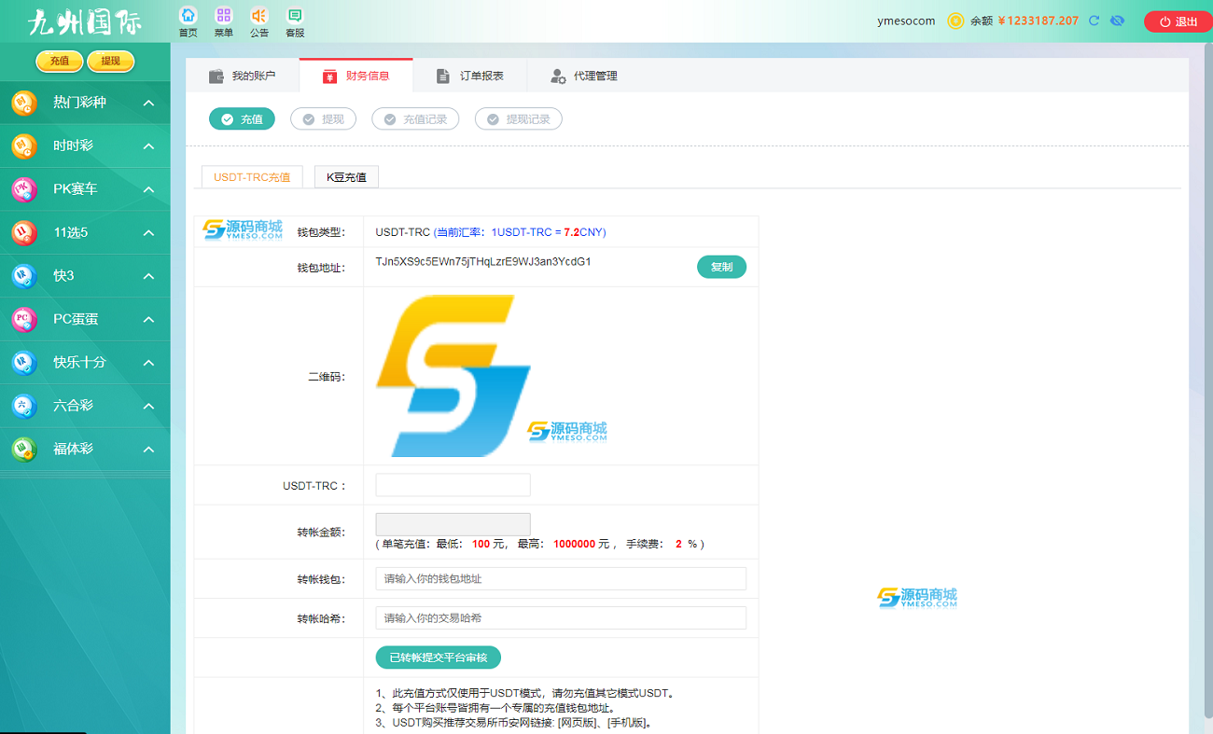Click the 热门彩种 ball icon
The height and width of the screenshot is (734, 1213).
24,103
